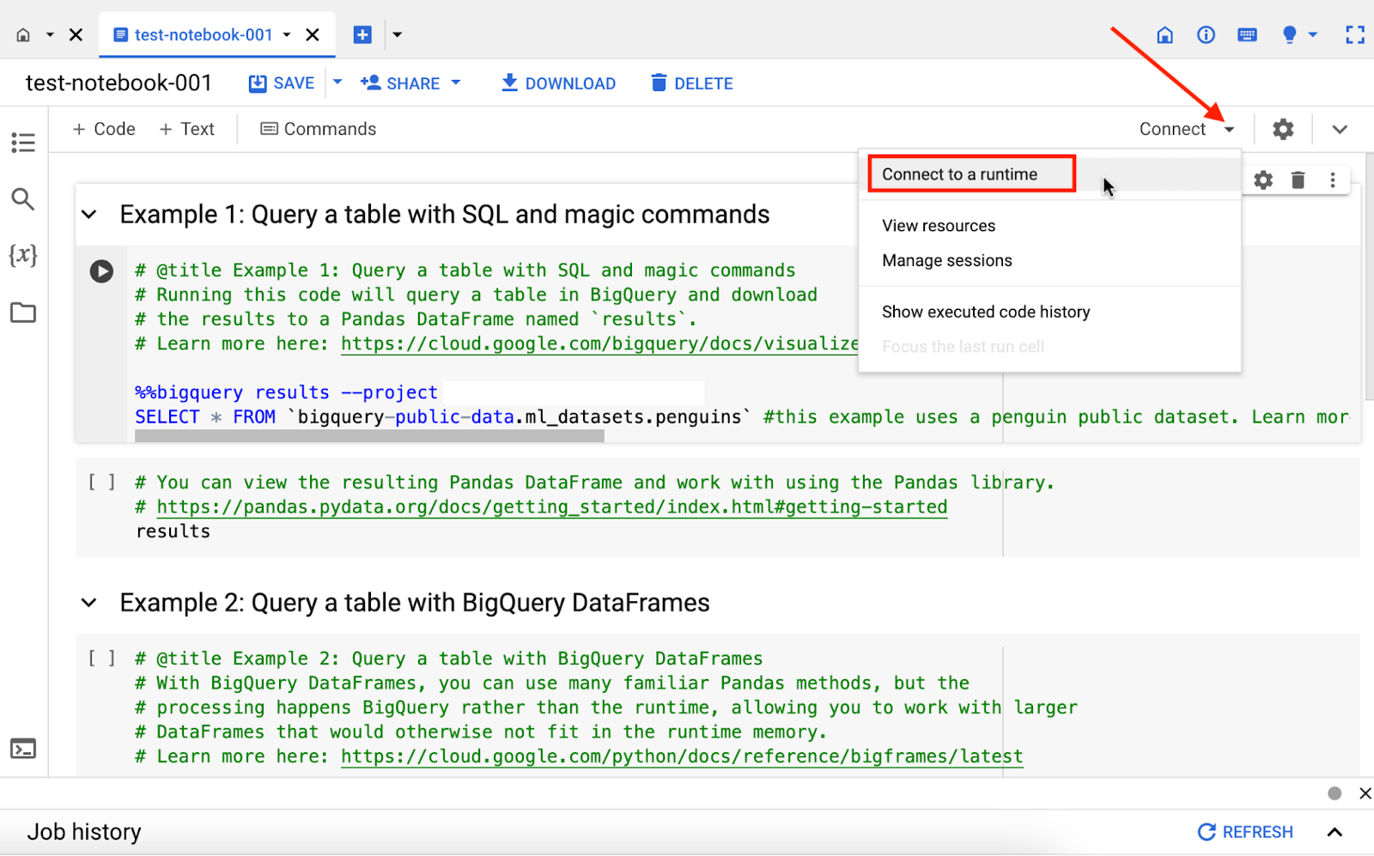Click the lightbulb tips icon
Viewport: 1374px width, 856px height.
point(1289,35)
